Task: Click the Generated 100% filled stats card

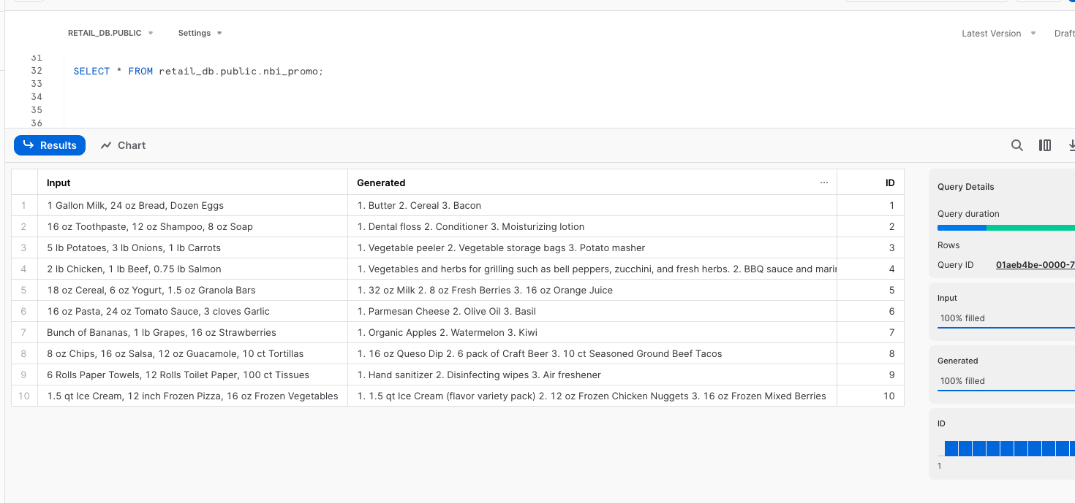Action: (1002, 372)
